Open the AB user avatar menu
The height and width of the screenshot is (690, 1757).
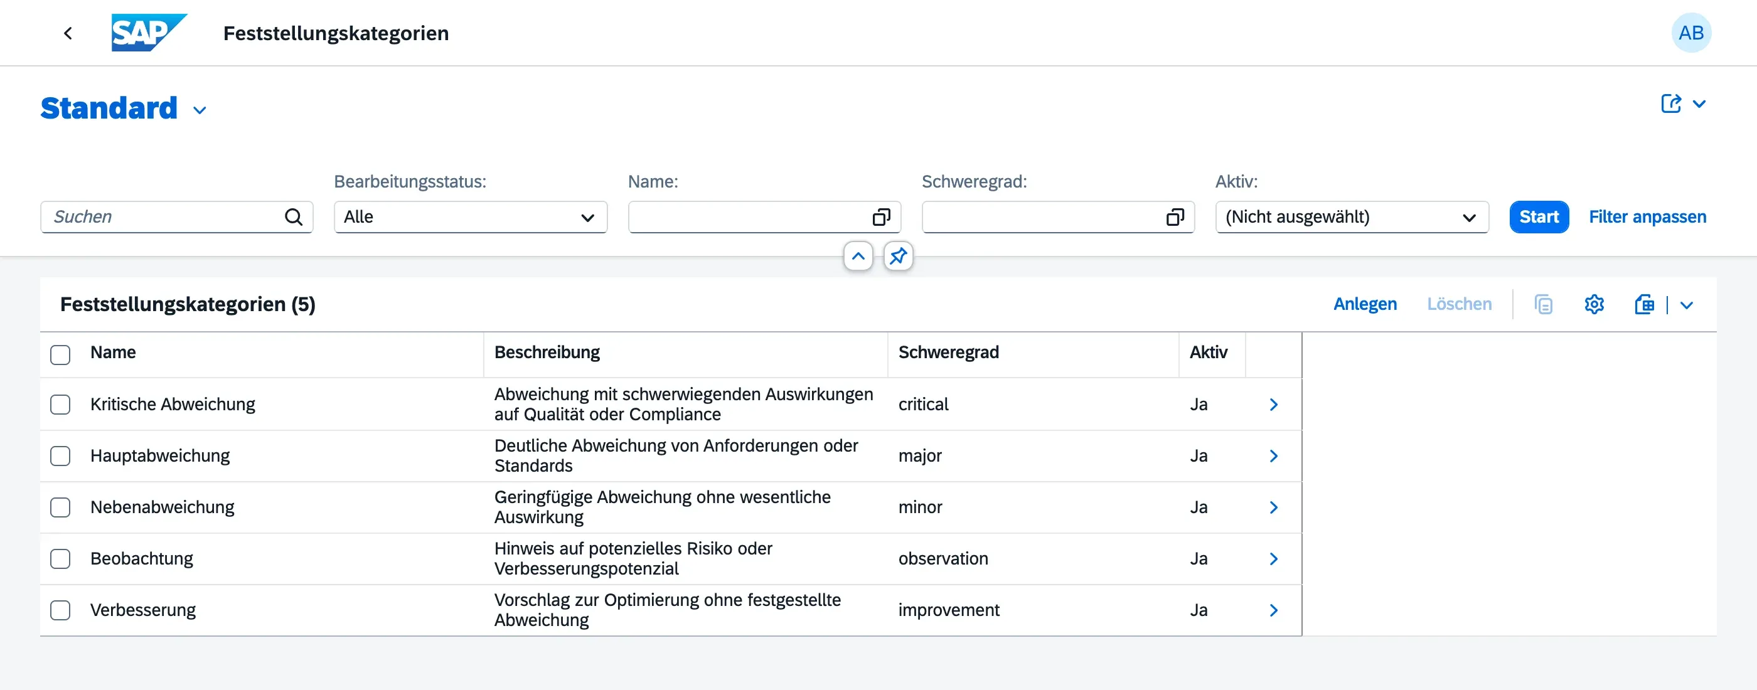1691,33
